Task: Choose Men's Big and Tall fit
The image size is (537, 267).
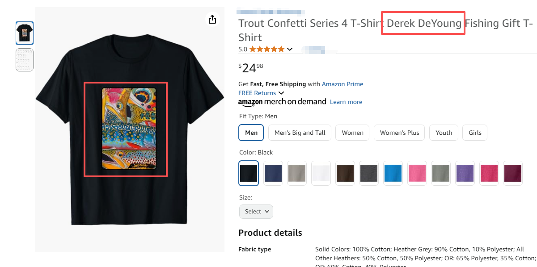Action: point(300,133)
